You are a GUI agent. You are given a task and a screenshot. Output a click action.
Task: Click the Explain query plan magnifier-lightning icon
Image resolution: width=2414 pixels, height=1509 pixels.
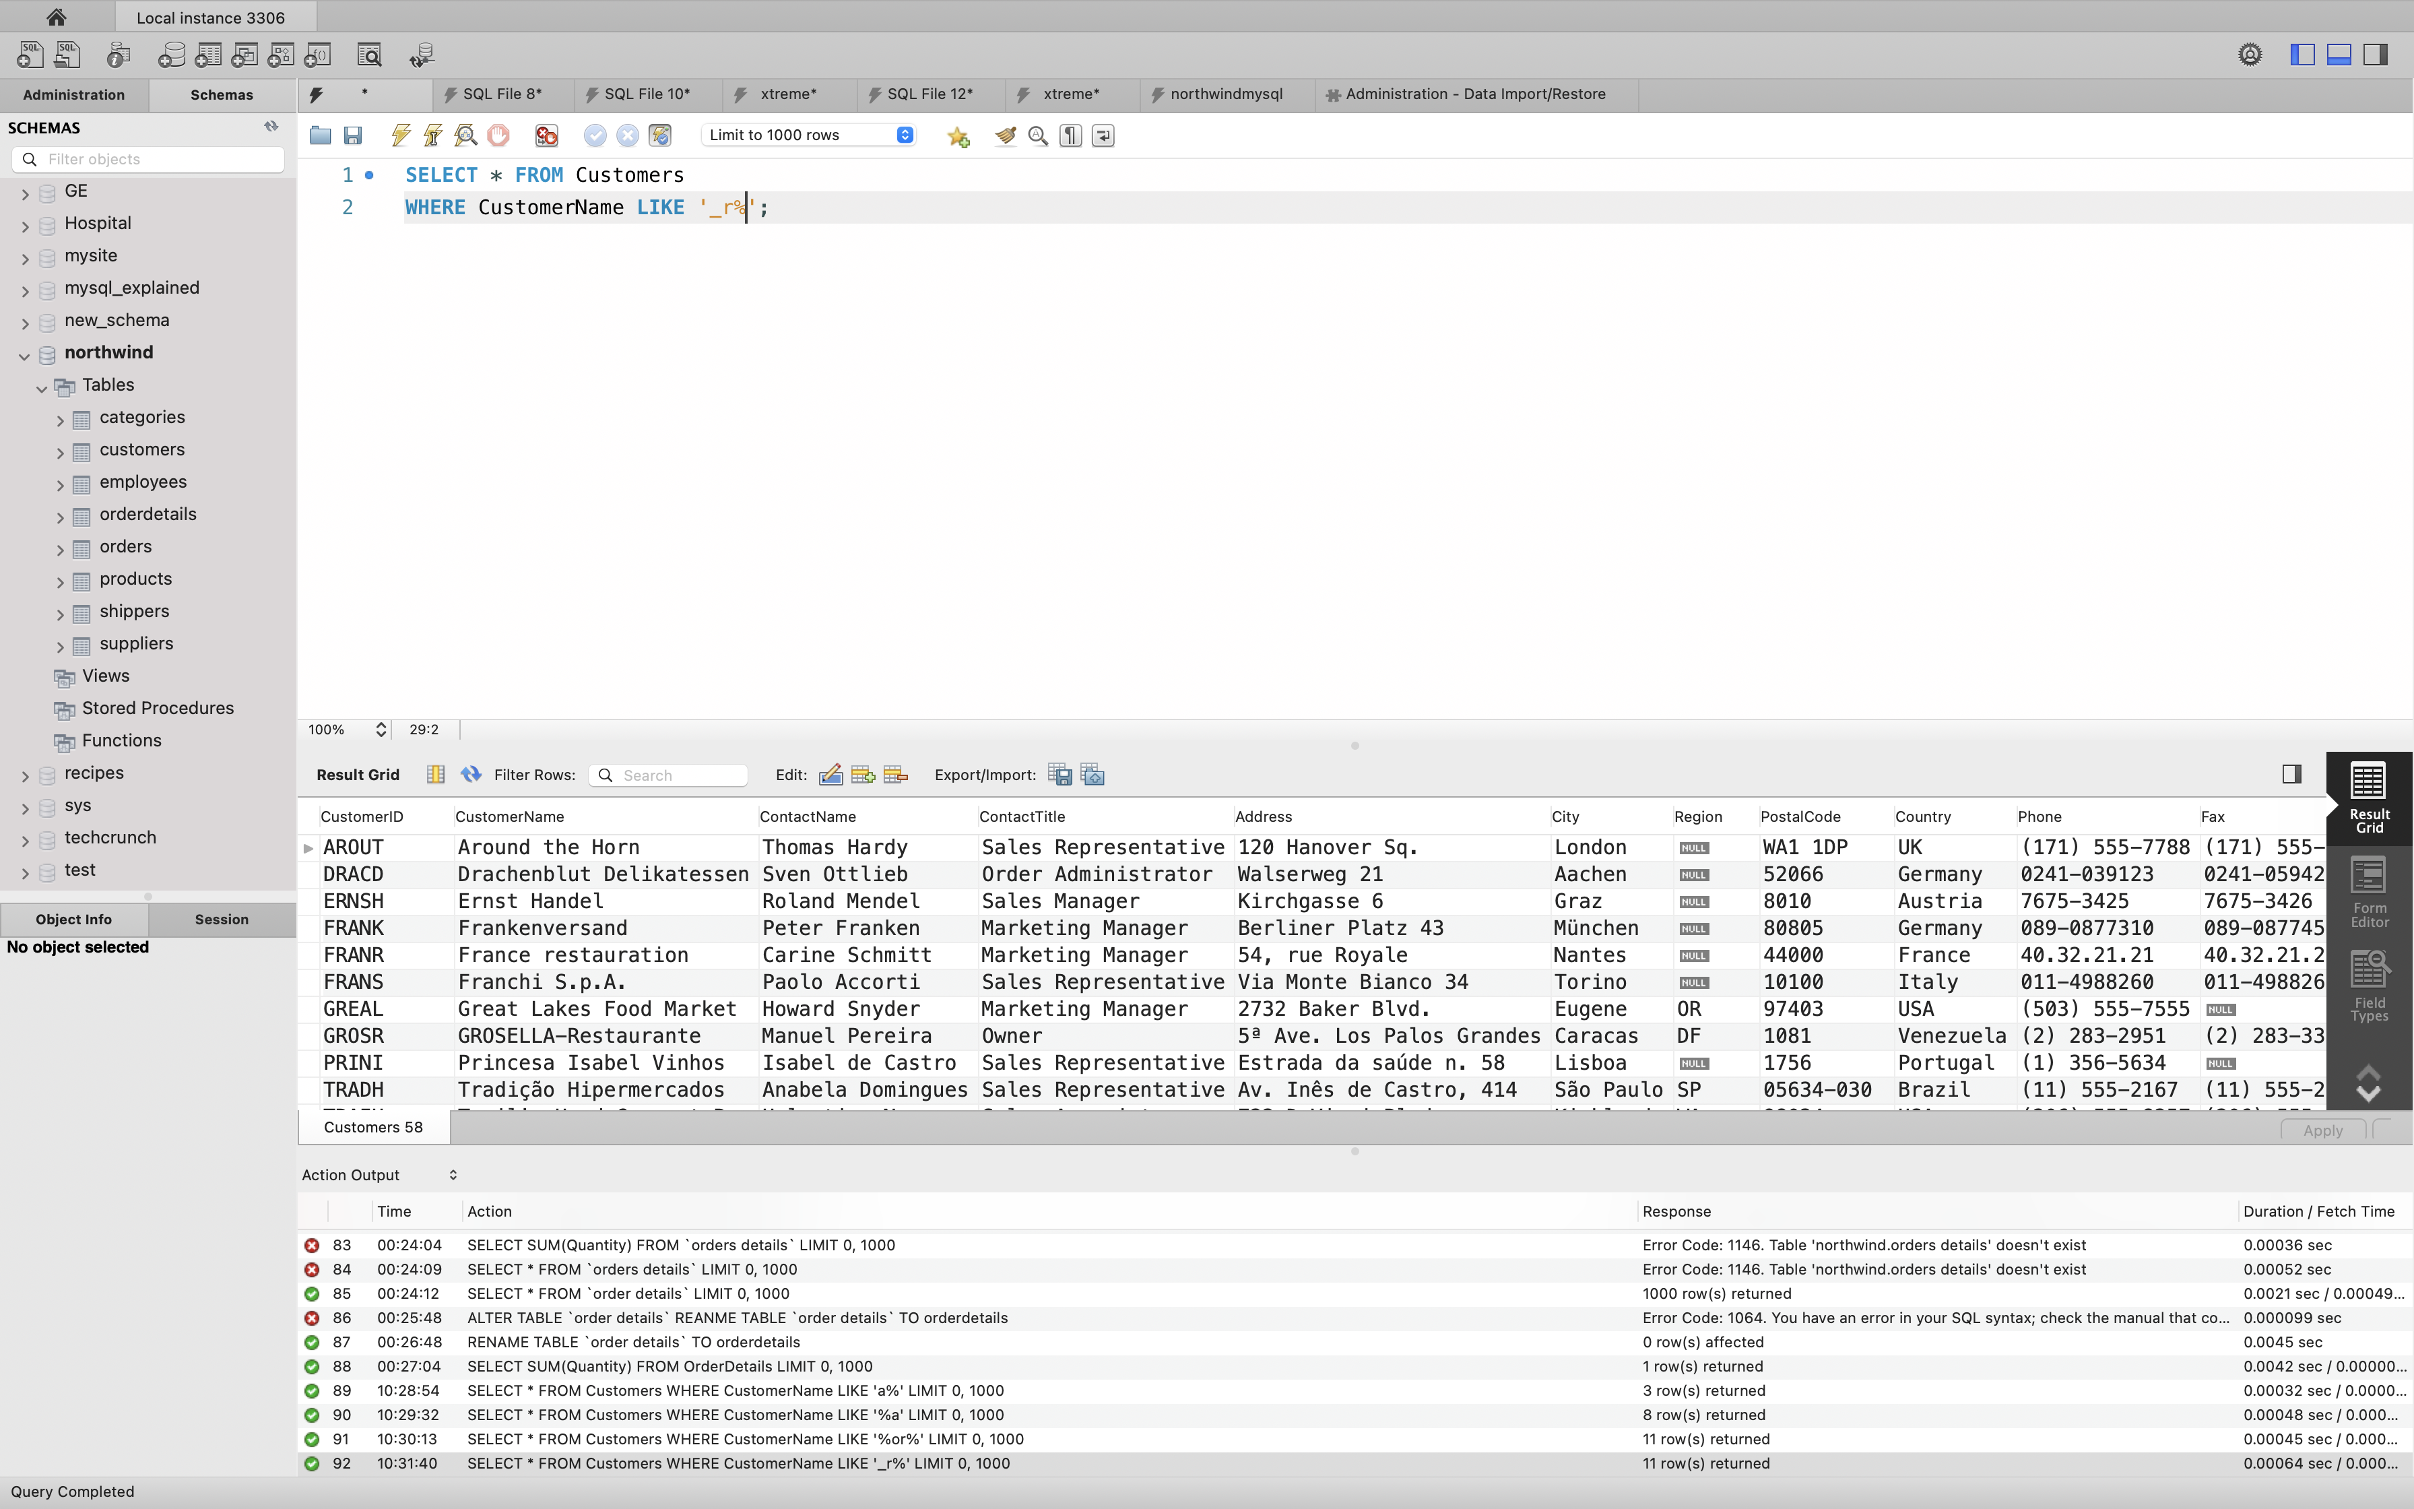pyautogui.click(x=465, y=135)
